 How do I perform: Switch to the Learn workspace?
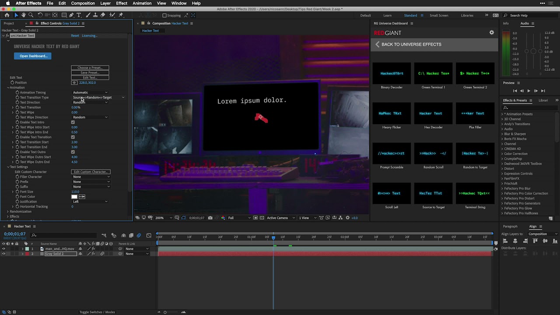click(x=387, y=15)
